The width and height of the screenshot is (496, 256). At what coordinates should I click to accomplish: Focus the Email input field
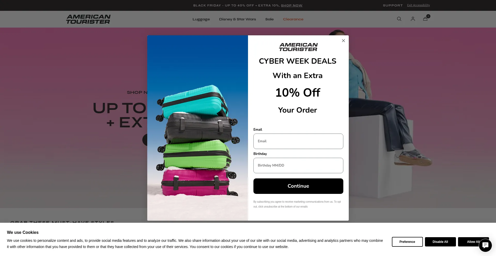298,141
